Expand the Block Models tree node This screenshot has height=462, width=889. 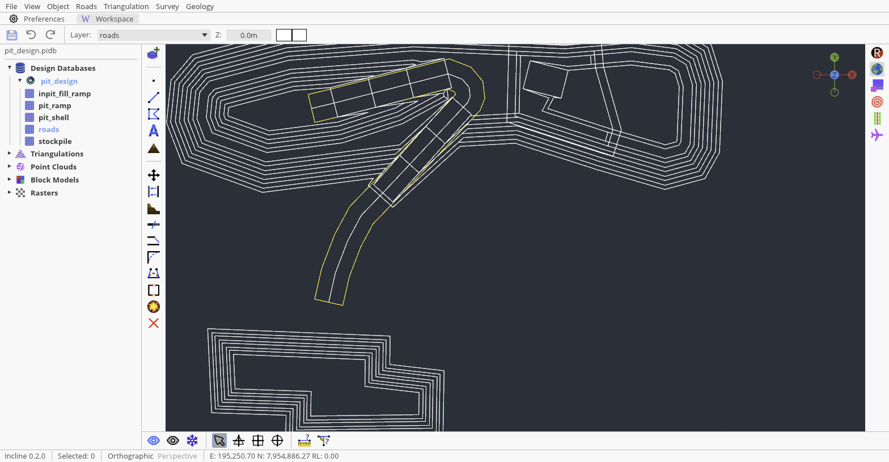coord(10,179)
